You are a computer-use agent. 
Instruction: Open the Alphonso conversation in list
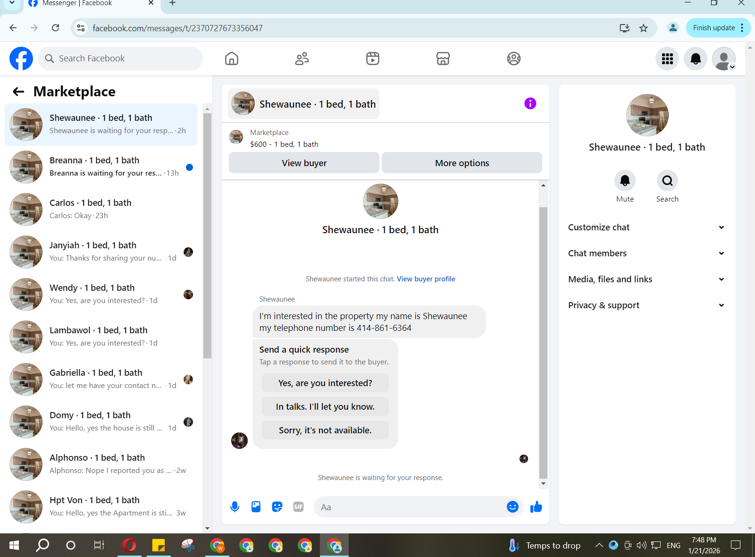click(101, 464)
